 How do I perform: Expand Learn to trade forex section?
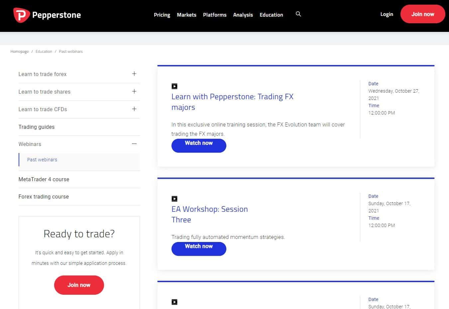pos(79,74)
